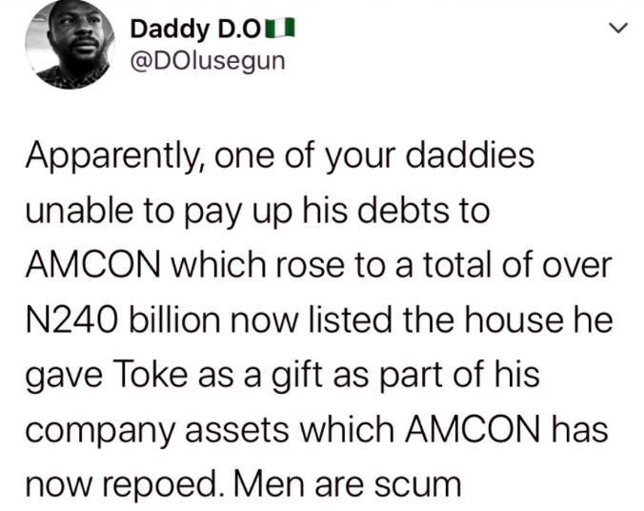The height and width of the screenshot is (511, 644).
Task: Click the 'N240 billion' amount in the tweet
Action: pyautogui.click(x=123, y=319)
